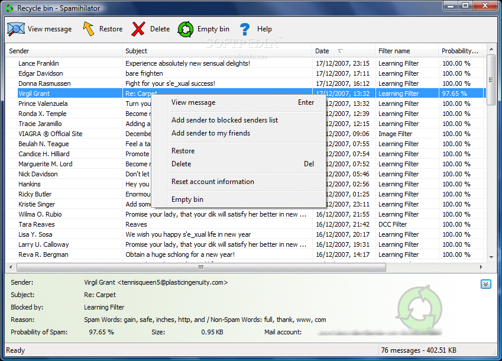Click 'Empty bin' in context menu
This screenshot has height=361, width=502.
(x=187, y=199)
